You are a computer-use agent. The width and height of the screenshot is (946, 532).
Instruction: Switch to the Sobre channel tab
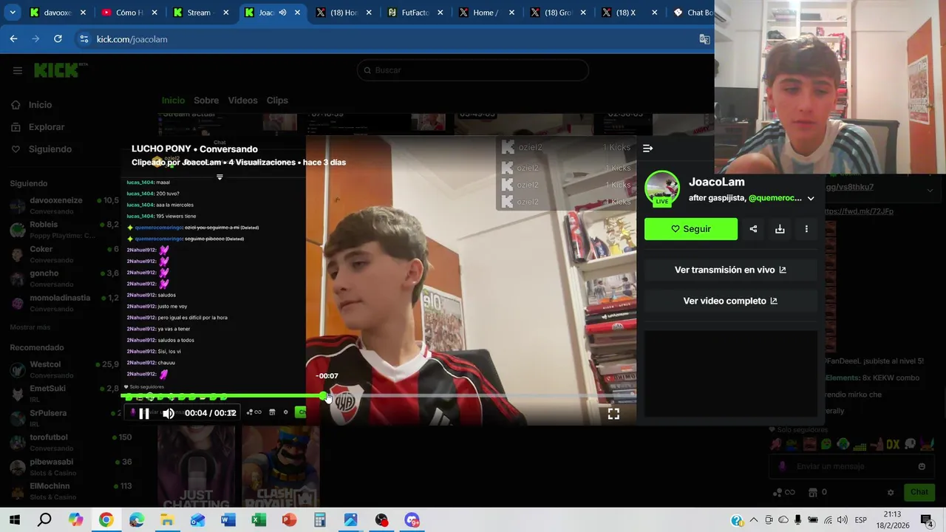click(206, 100)
